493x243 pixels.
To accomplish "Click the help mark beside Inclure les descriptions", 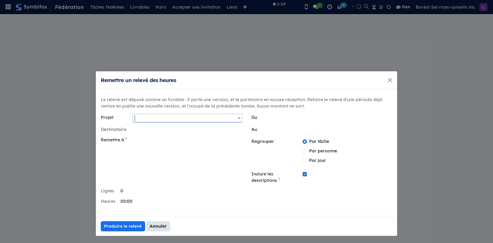I will tap(279, 179).
